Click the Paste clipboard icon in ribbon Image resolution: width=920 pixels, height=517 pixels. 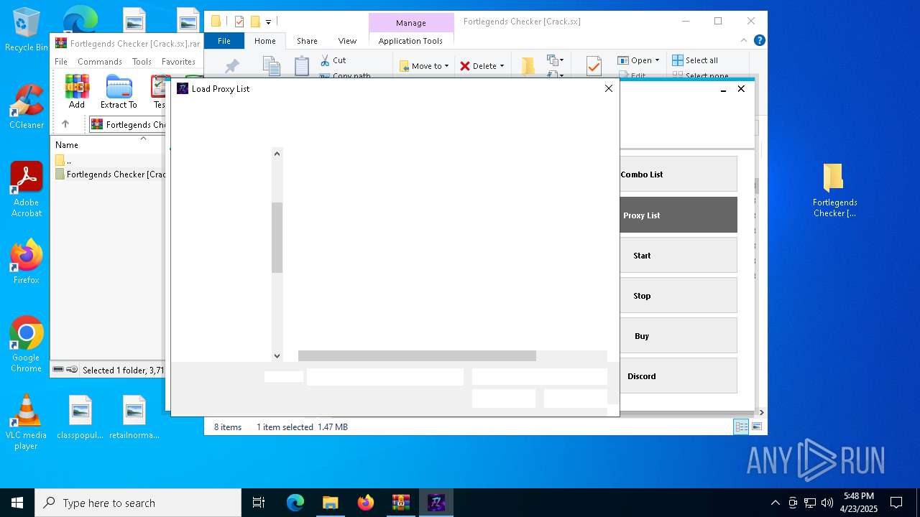(x=302, y=66)
